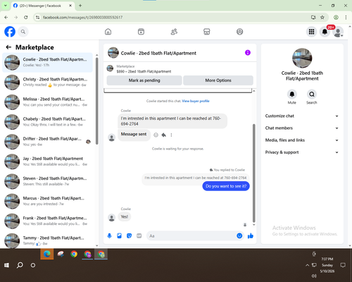Click the listing thumbnail in the right panel
The width and height of the screenshot is (352, 282).
coord(302,58)
